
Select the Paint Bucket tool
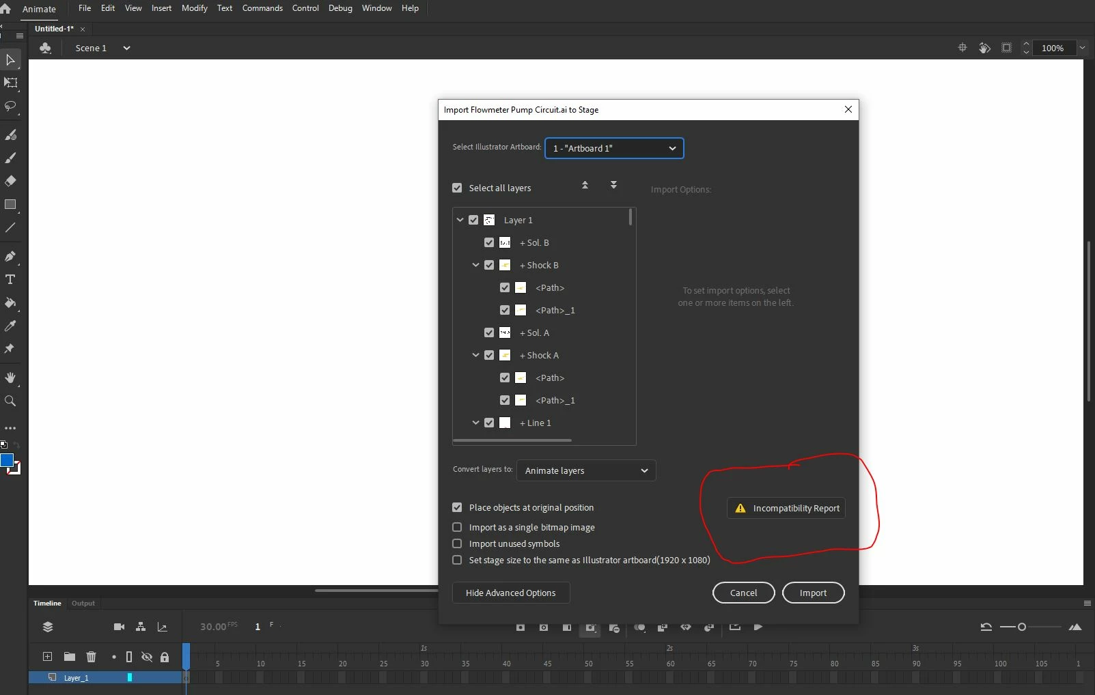coord(10,302)
